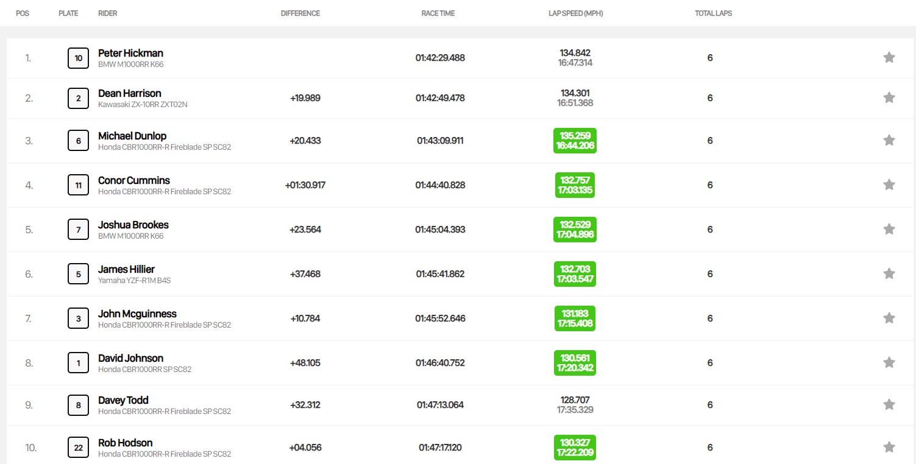Open rider name Peter Hickman
The image size is (916, 464).
(130, 53)
